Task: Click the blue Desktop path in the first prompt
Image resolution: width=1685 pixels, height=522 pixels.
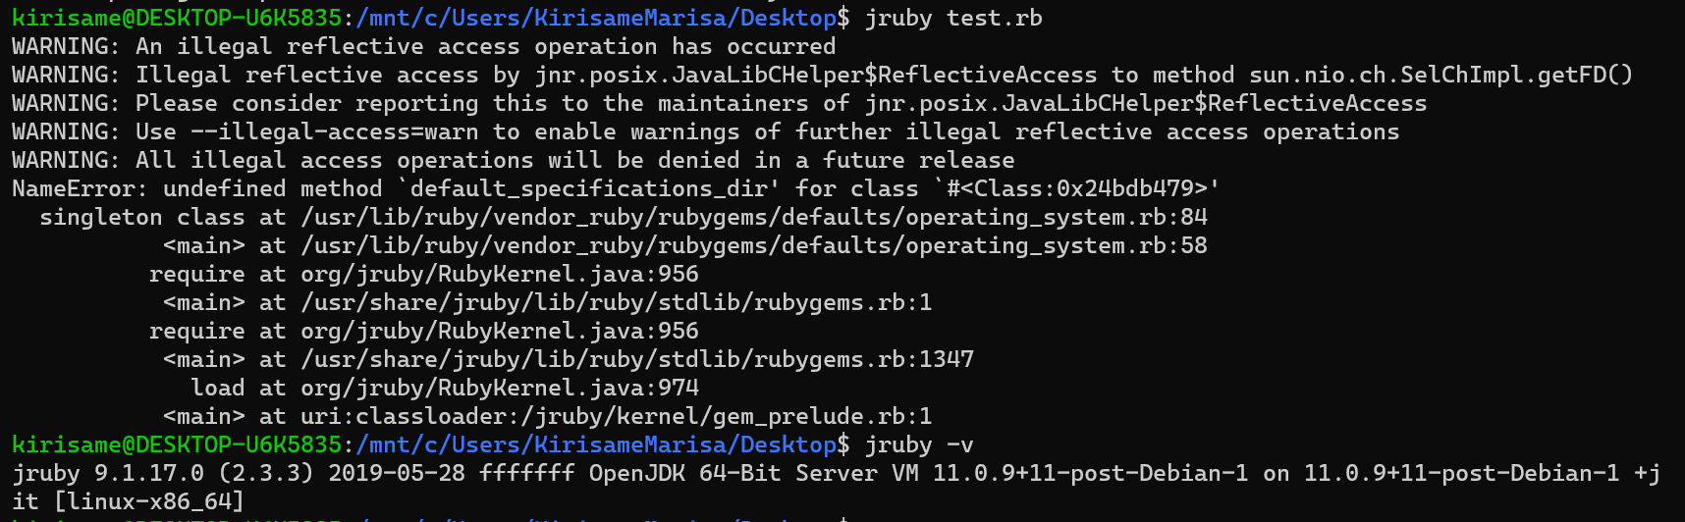Action: [x=597, y=19]
